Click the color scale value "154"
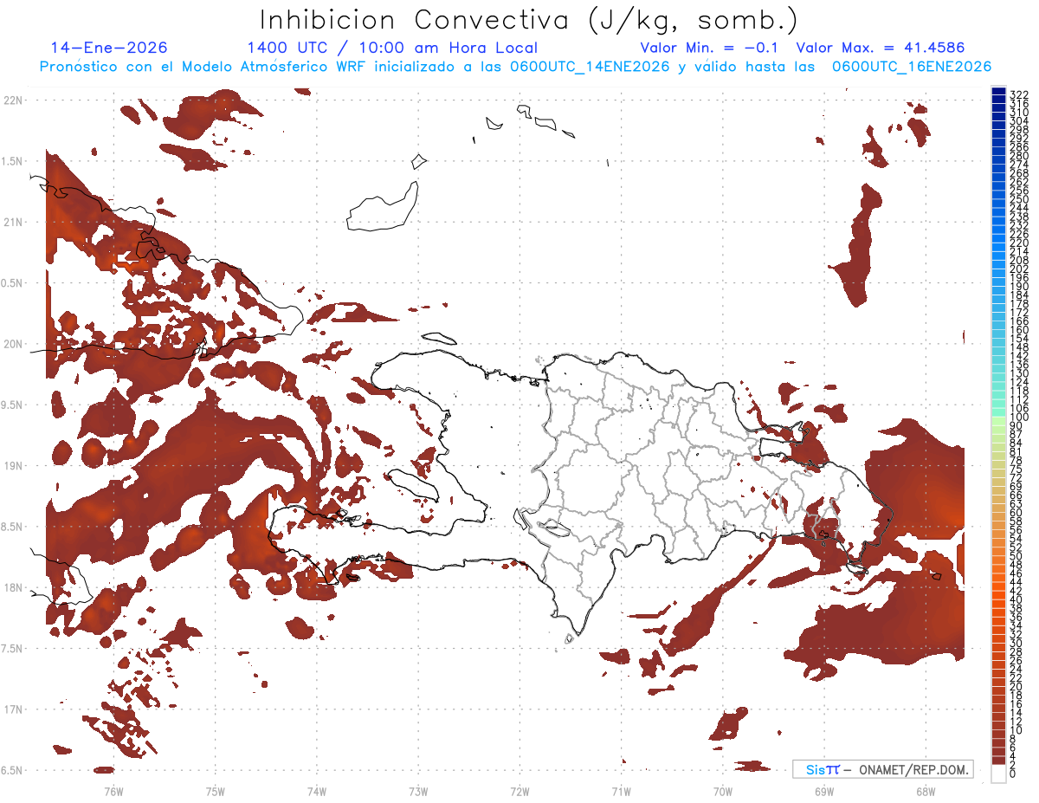 point(1019,339)
